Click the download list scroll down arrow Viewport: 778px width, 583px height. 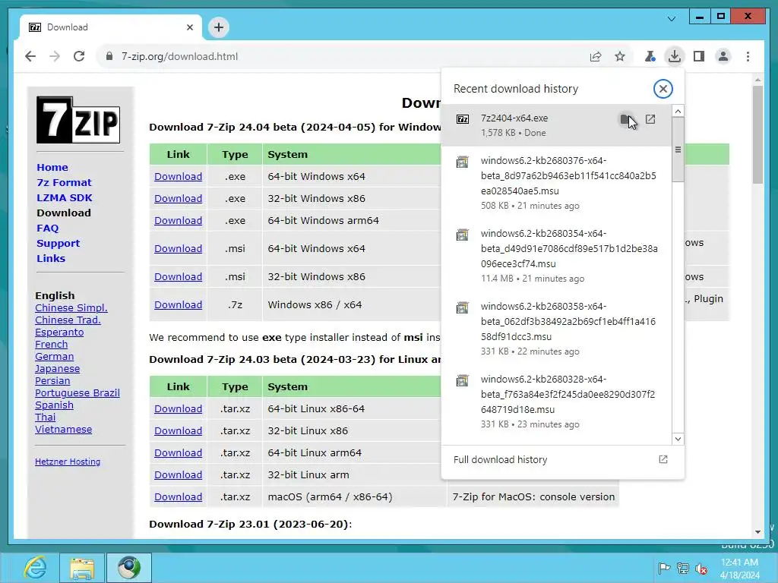click(678, 439)
